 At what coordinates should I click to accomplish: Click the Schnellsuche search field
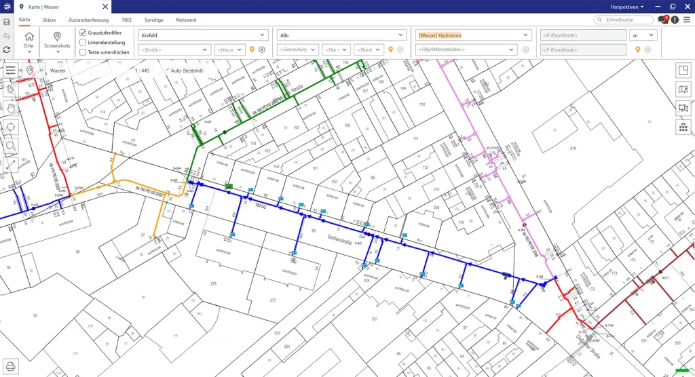pos(624,20)
